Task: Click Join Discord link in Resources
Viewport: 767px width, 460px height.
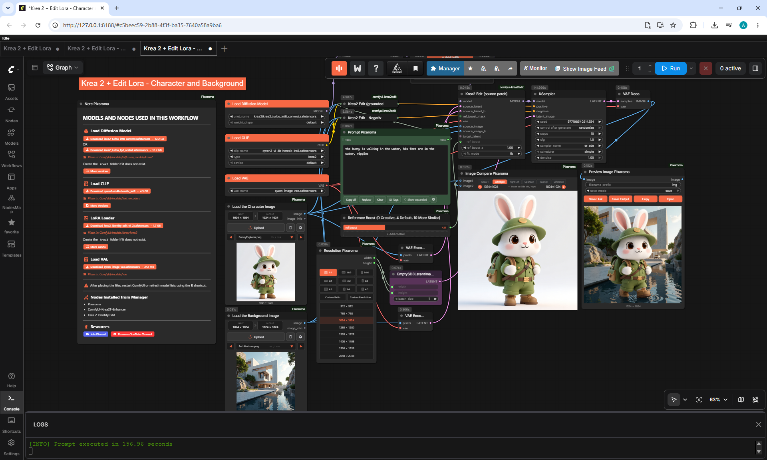Action: [96, 335]
